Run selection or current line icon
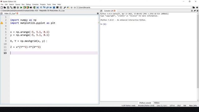The width and height of the screenshot is (199, 112). click(31, 7)
